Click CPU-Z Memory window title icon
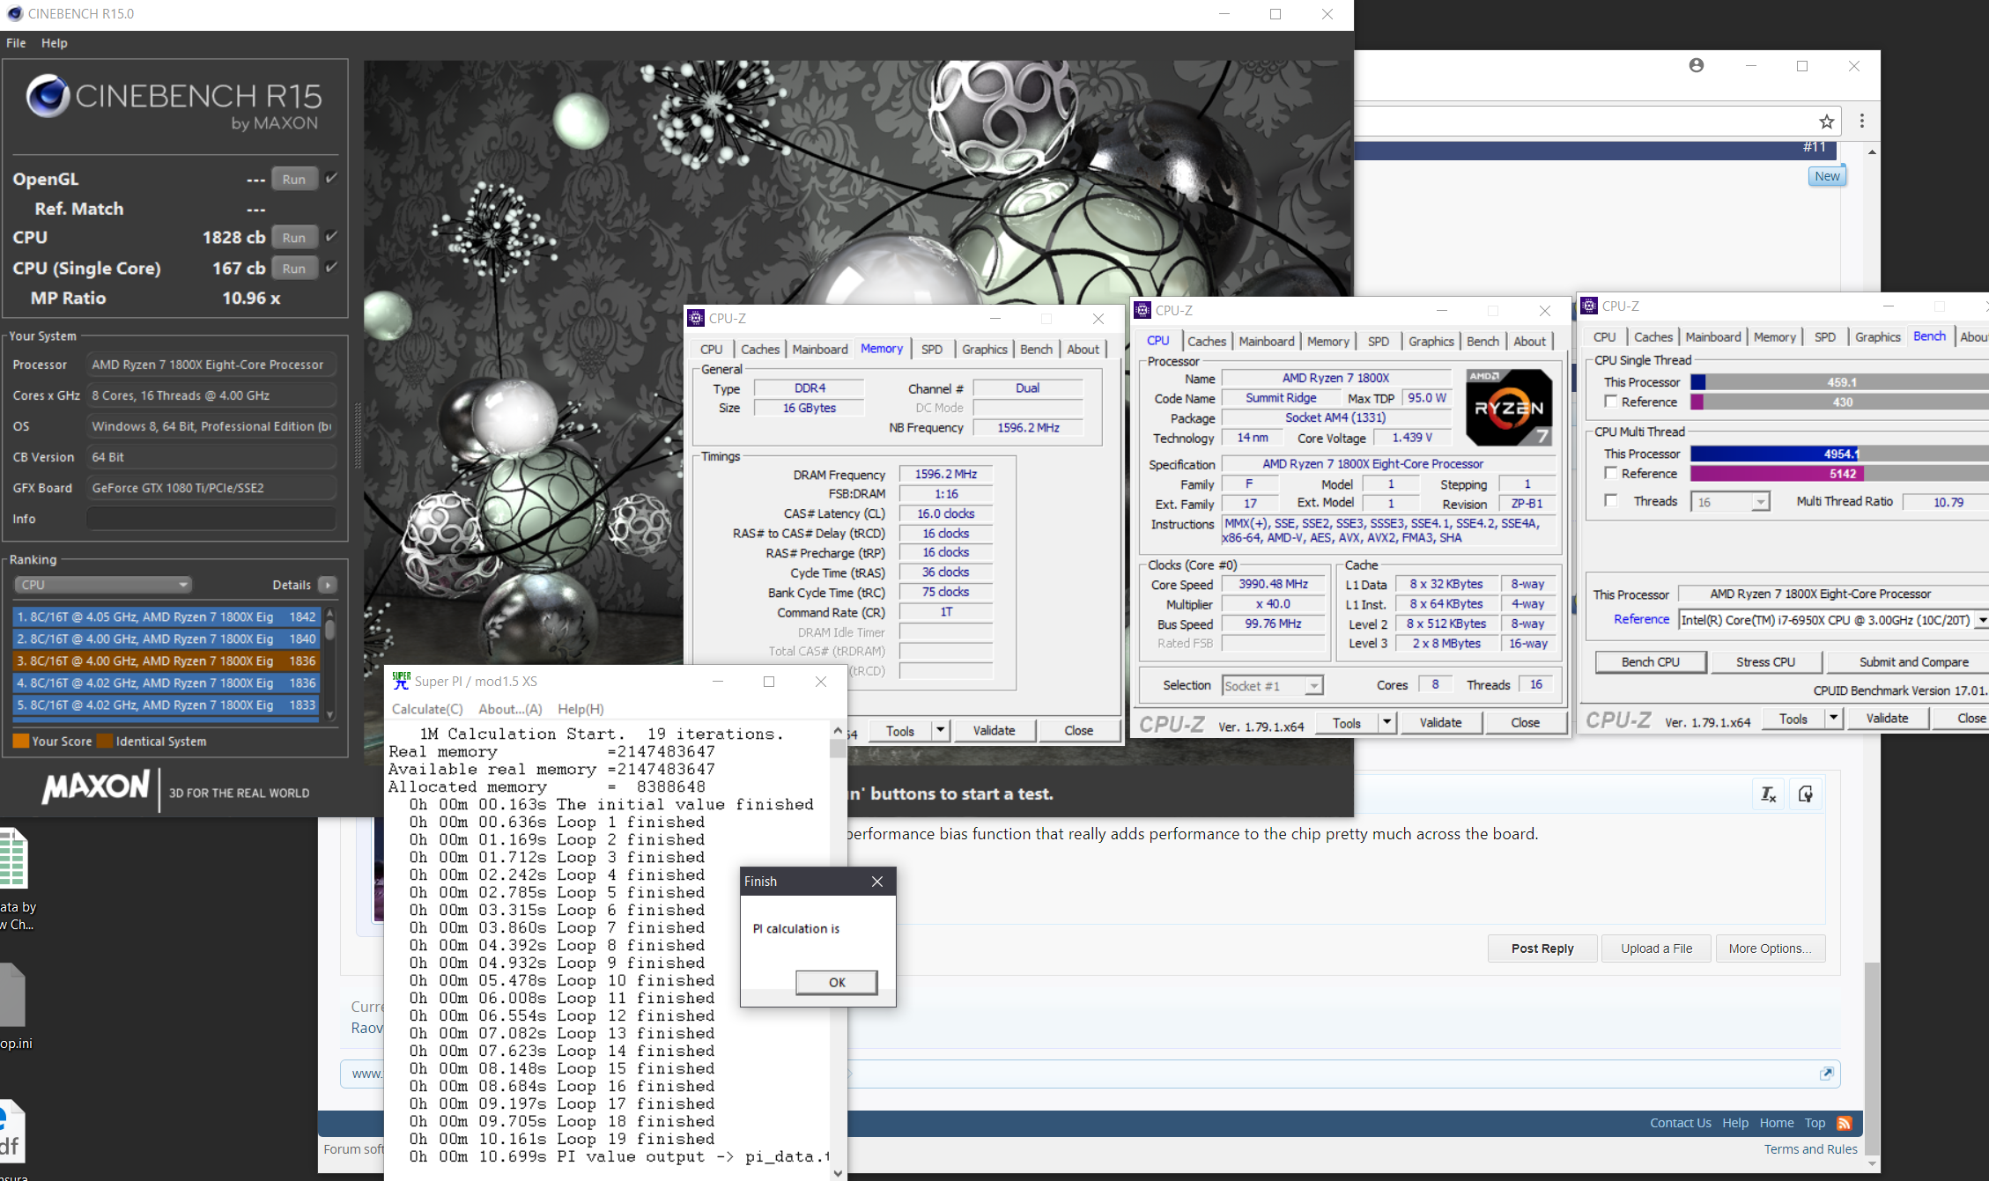Image resolution: width=1989 pixels, height=1181 pixels. (x=696, y=318)
